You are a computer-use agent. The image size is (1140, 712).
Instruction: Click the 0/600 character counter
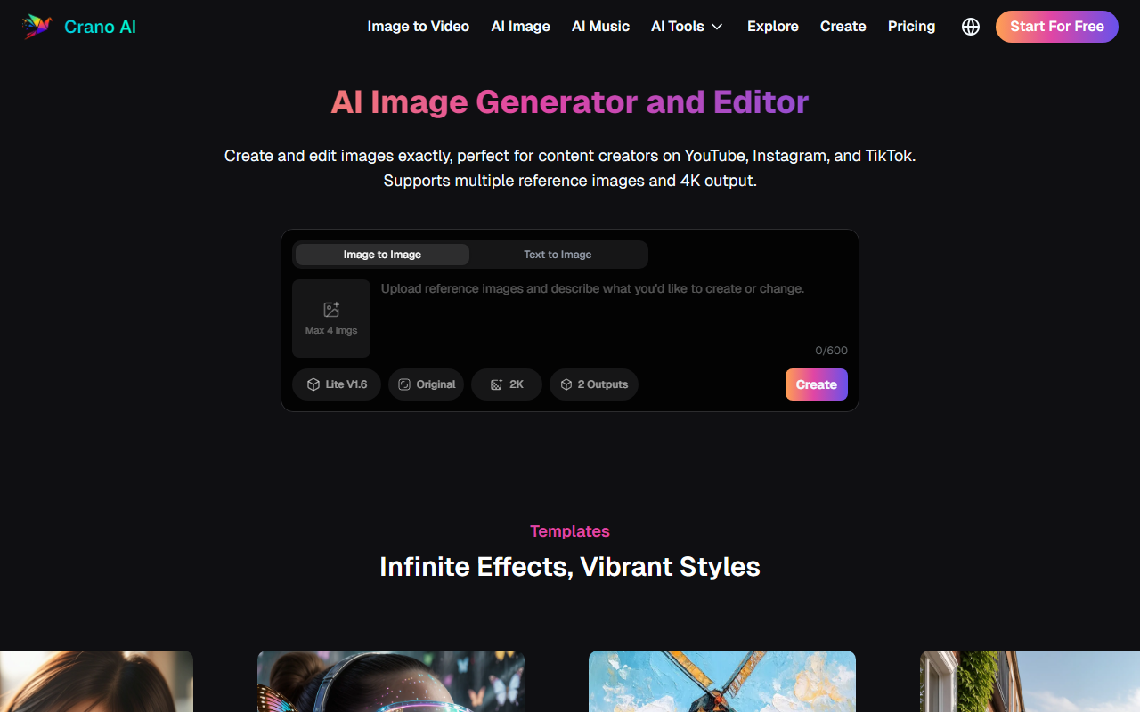pos(832,351)
